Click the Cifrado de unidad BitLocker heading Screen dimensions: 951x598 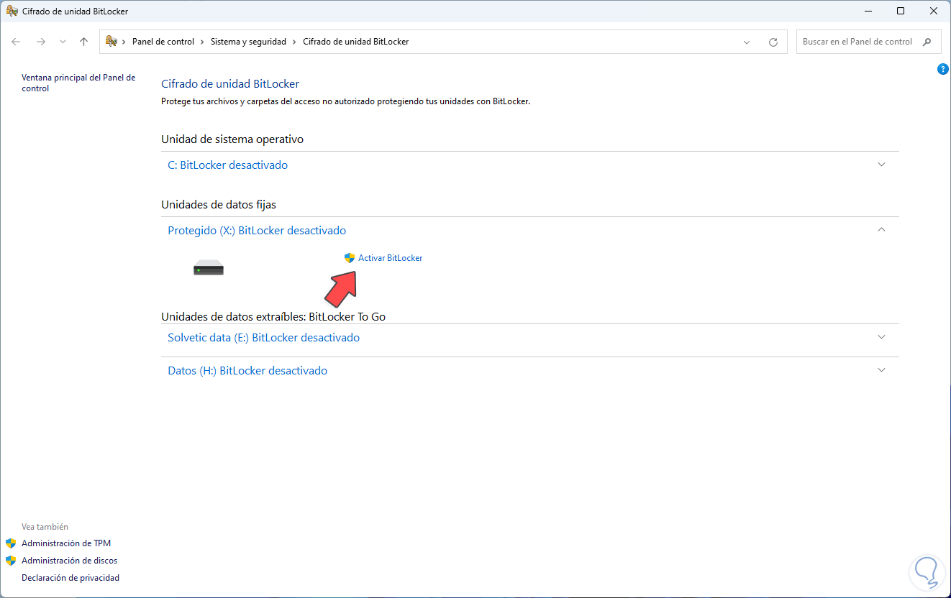click(x=230, y=84)
